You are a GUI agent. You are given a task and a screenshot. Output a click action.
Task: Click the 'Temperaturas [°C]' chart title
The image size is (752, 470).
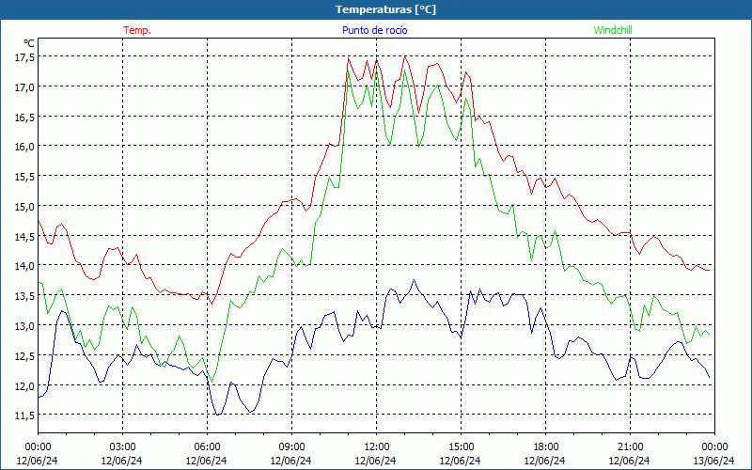(x=385, y=9)
